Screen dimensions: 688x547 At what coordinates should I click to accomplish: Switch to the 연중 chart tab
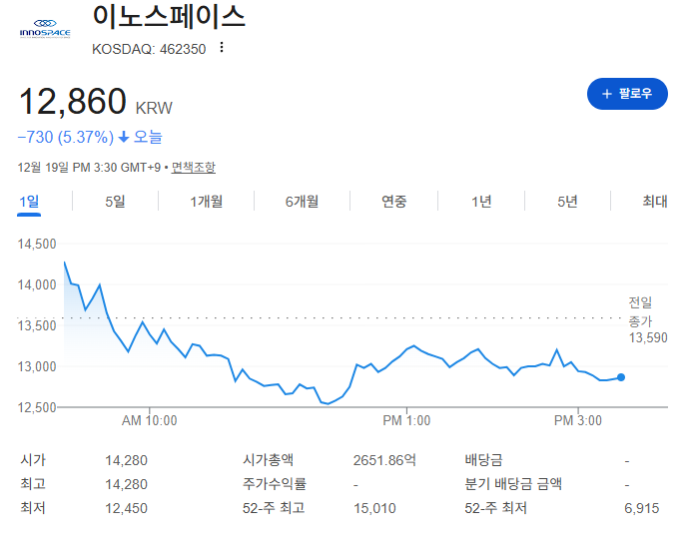394,202
